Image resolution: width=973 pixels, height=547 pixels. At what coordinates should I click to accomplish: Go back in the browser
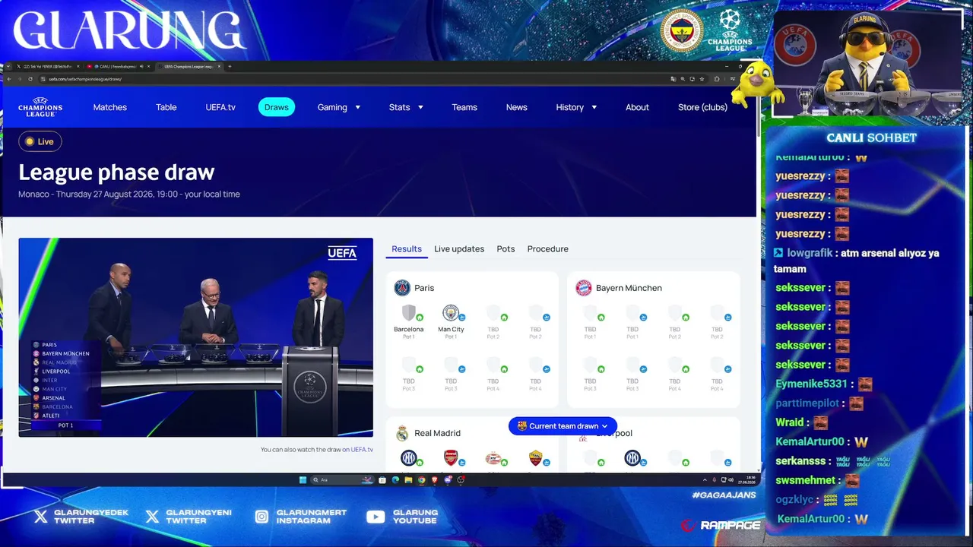(9, 79)
